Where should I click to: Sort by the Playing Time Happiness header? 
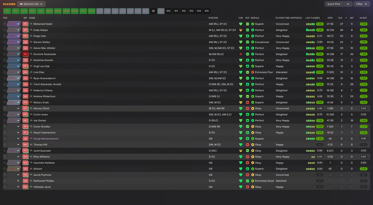point(288,18)
